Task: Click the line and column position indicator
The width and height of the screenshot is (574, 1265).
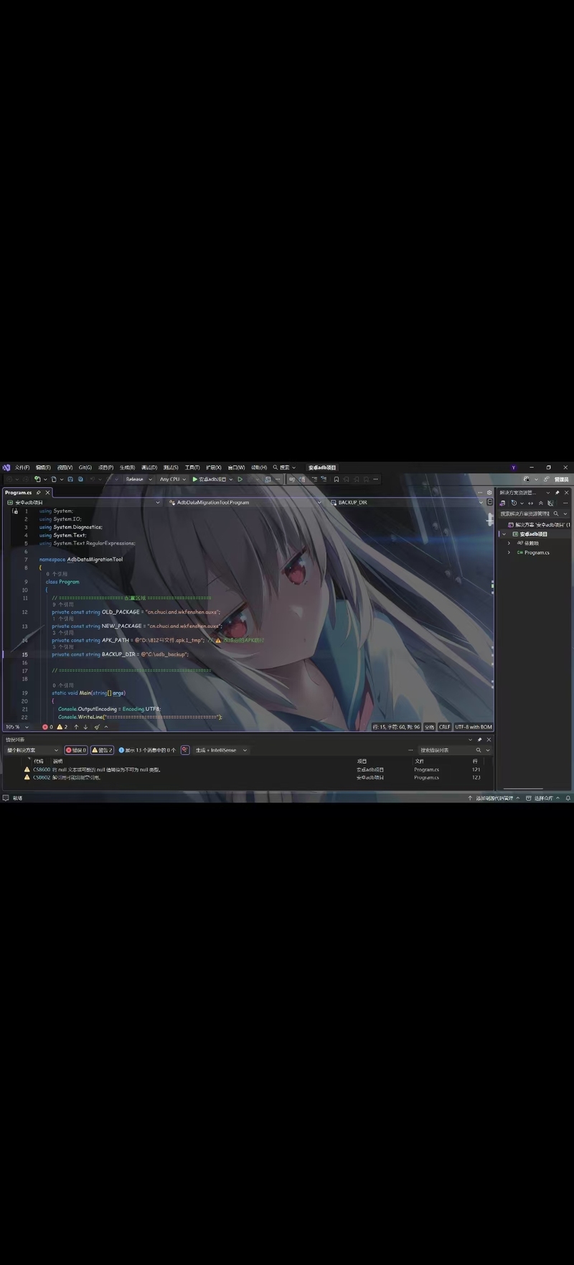Action: (396, 727)
